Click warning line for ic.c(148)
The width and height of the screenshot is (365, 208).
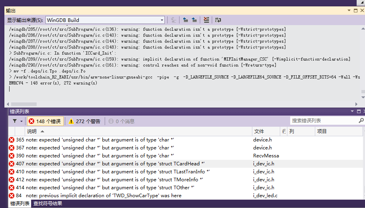point(147,47)
